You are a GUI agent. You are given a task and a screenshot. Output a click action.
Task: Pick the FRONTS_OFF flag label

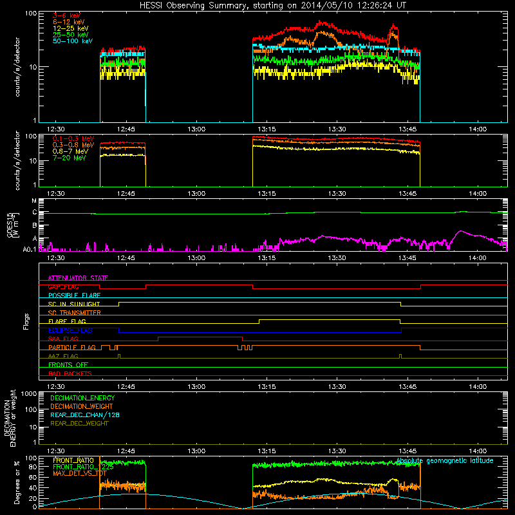68,365
